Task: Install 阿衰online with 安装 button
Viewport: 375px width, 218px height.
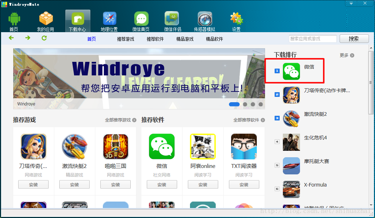Action: click(203, 184)
